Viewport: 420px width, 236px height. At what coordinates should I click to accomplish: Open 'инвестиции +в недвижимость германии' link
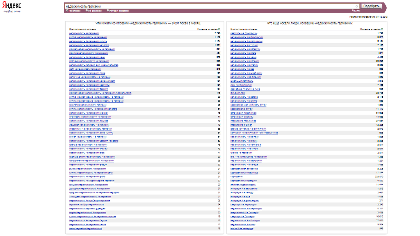coord(90,129)
